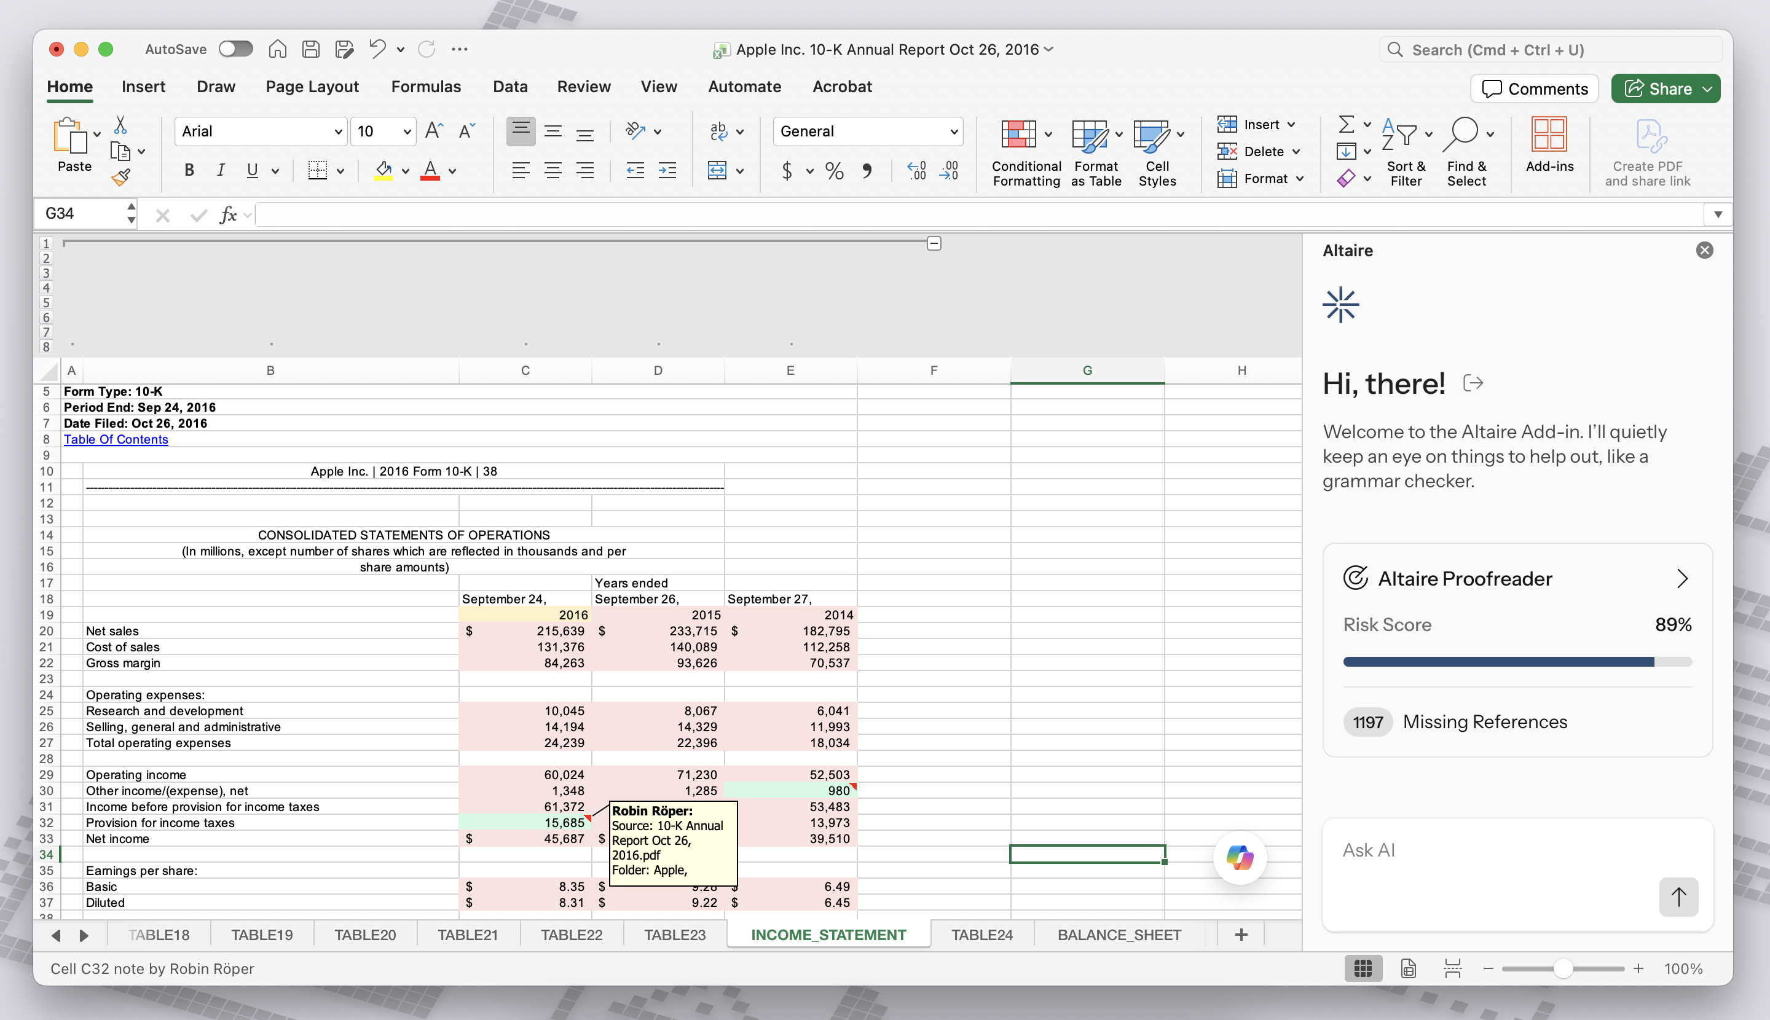
Task: Apply the yellow fill color swatch
Action: tap(383, 171)
